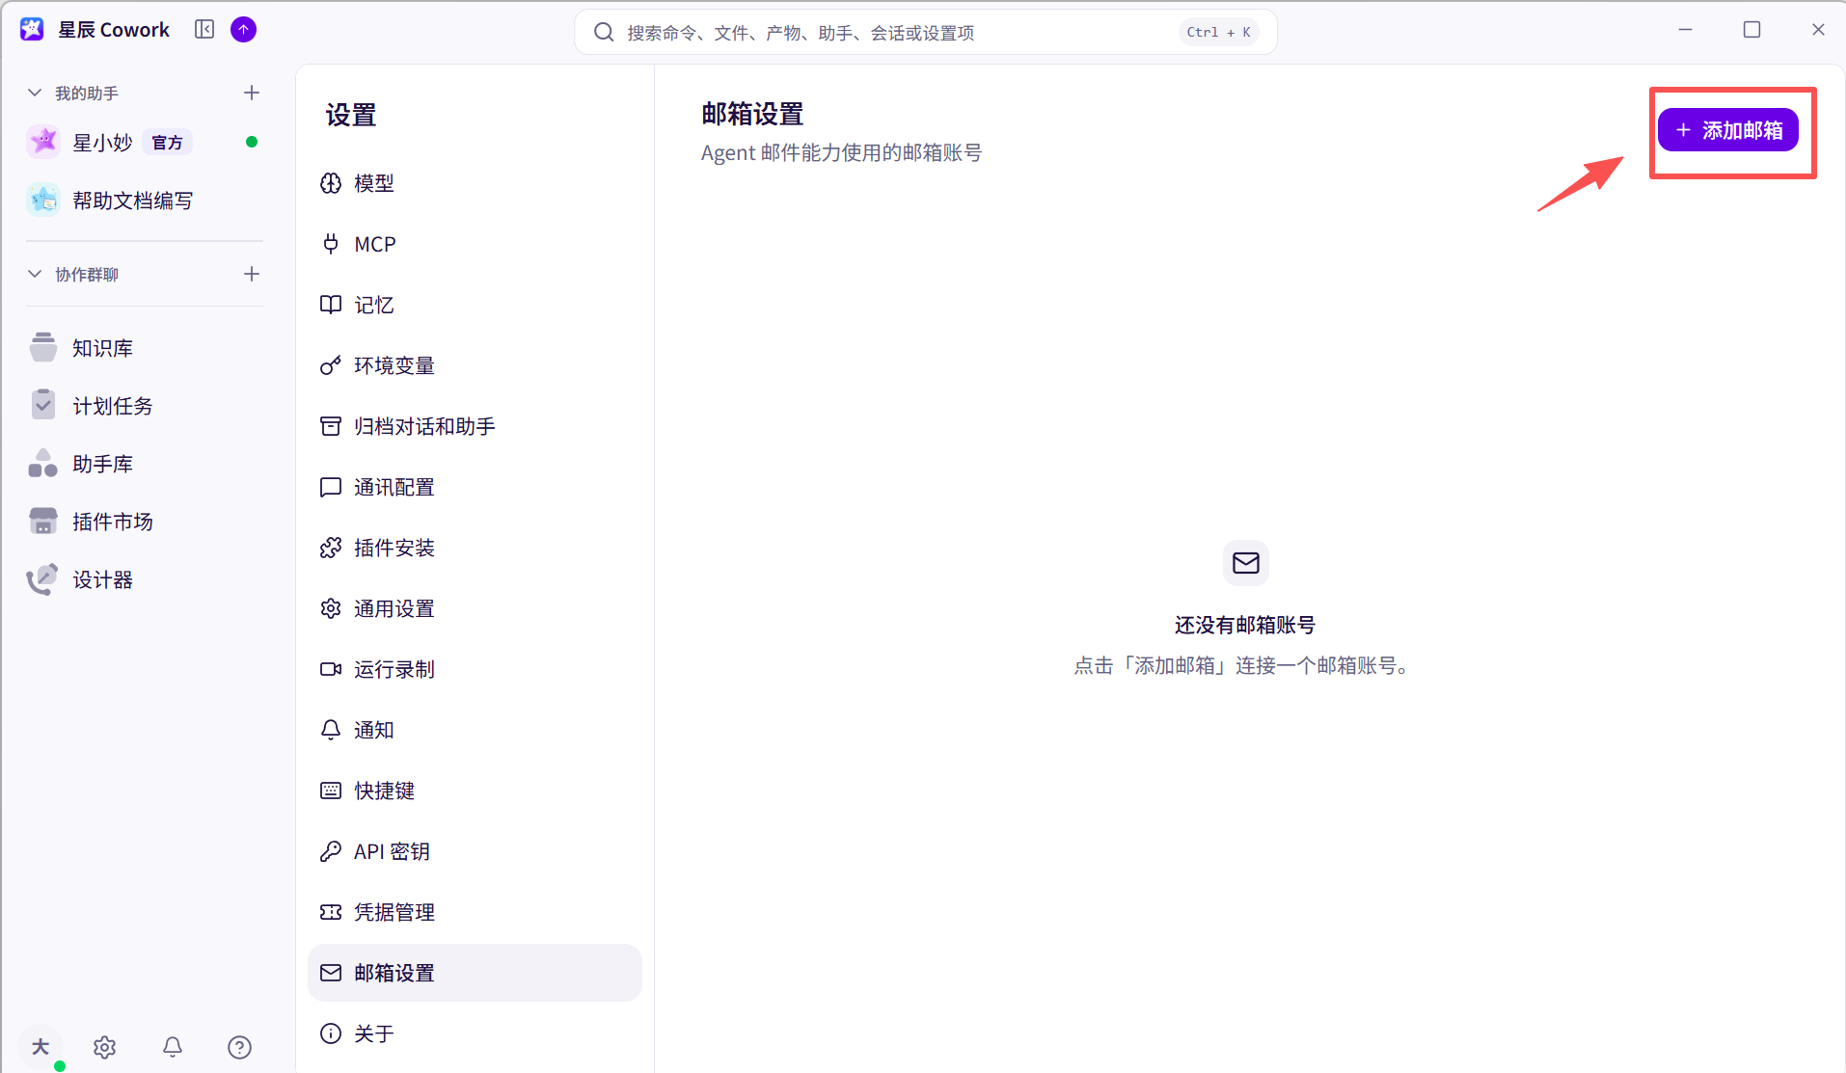The width and height of the screenshot is (1846, 1073).
Task: Open the 凭据管理 settings tab
Action: [475, 912]
